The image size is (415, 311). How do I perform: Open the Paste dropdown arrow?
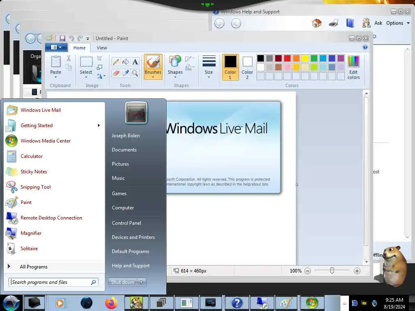tap(56, 77)
